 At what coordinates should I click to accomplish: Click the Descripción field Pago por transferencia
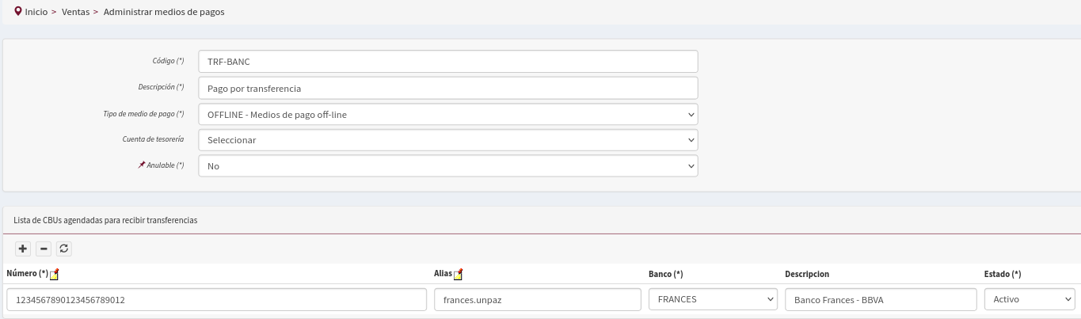448,88
